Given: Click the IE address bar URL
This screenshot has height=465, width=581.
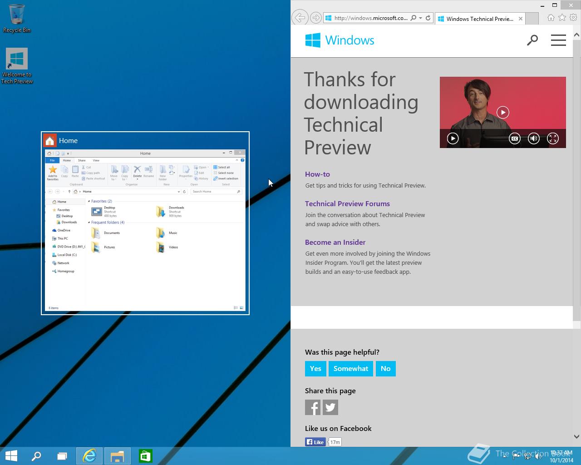Looking at the screenshot, I should pos(370,18).
